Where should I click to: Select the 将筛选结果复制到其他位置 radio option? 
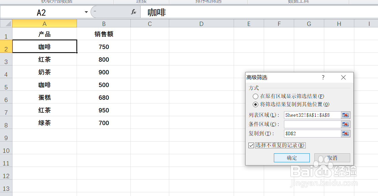point(255,104)
